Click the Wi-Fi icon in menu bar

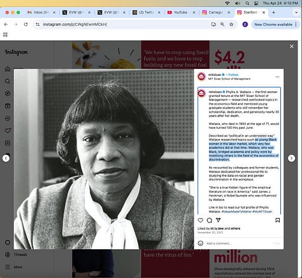click(x=227, y=3)
